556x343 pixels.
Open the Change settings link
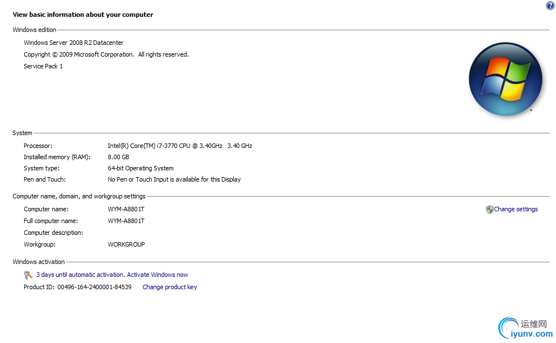(x=516, y=210)
